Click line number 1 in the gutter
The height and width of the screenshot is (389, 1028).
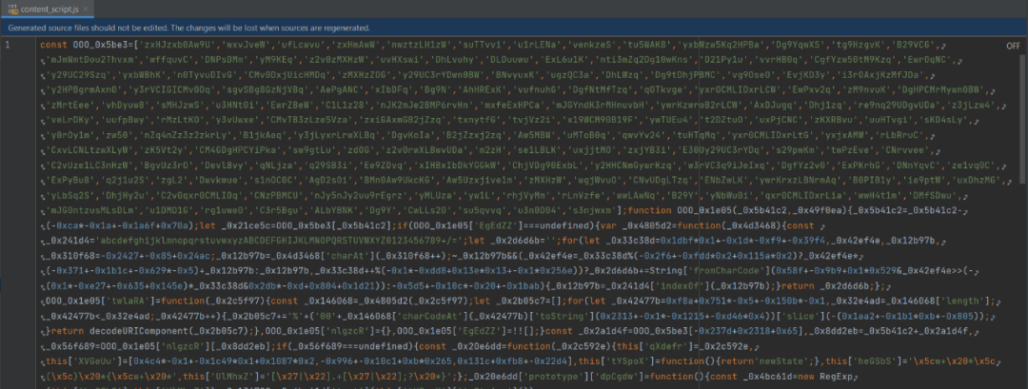[8, 46]
